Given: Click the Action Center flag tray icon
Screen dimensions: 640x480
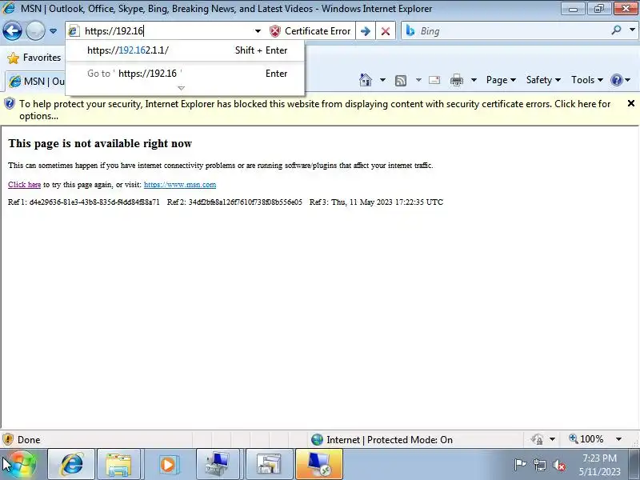Looking at the screenshot, I should tap(520, 465).
